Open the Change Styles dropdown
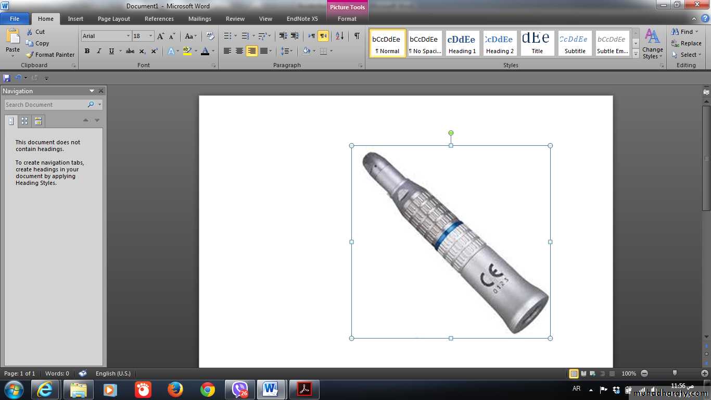The width and height of the screenshot is (711, 400). 652,44
